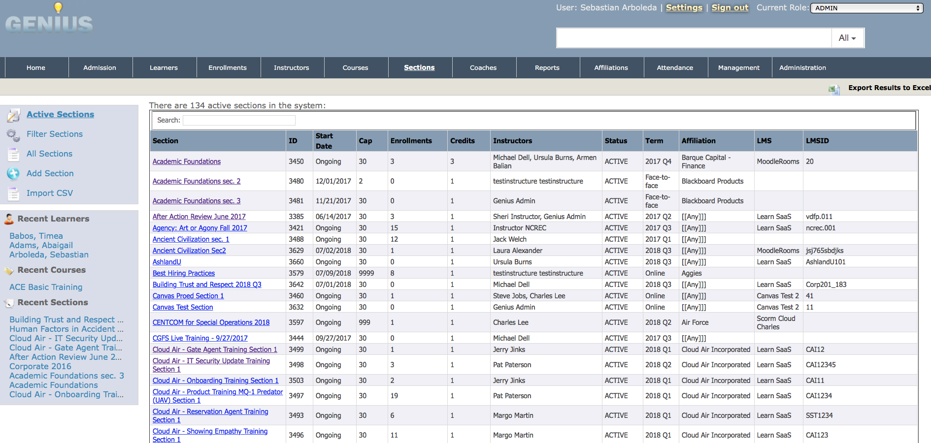This screenshot has height=443, width=931.
Task: Click the All Sections list icon
Action: [13, 154]
